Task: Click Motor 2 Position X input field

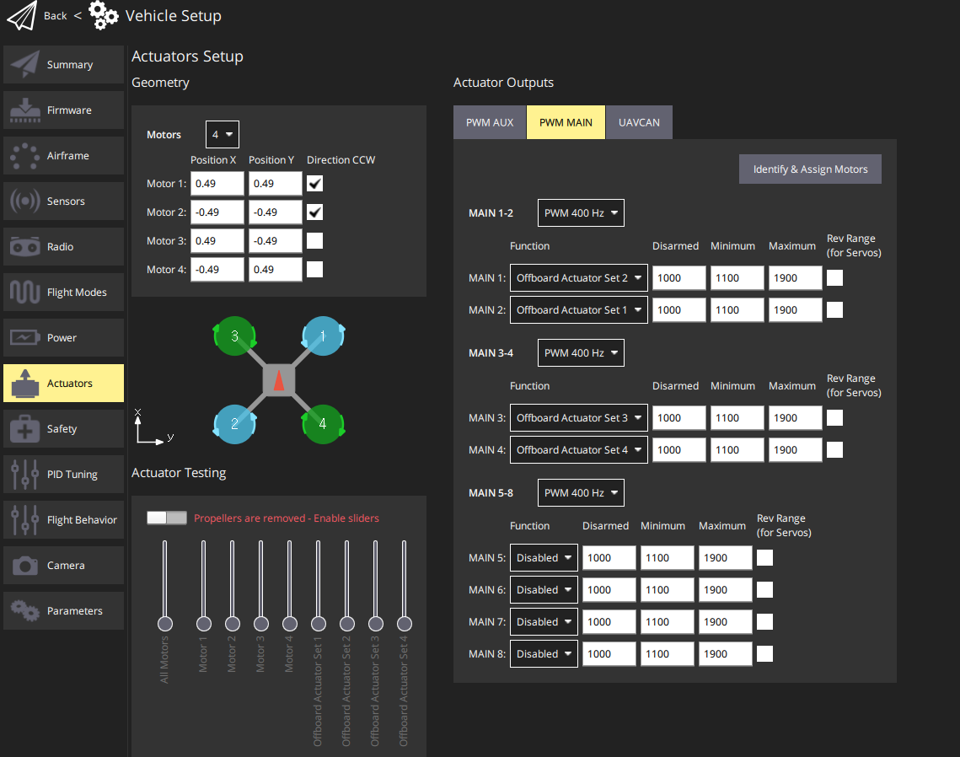Action: (217, 212)
